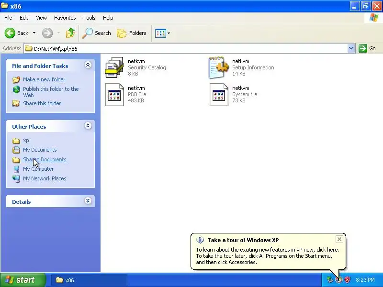Expand the Details panel
The width and height of the screenshot is (383, 287).
(88, 201)
